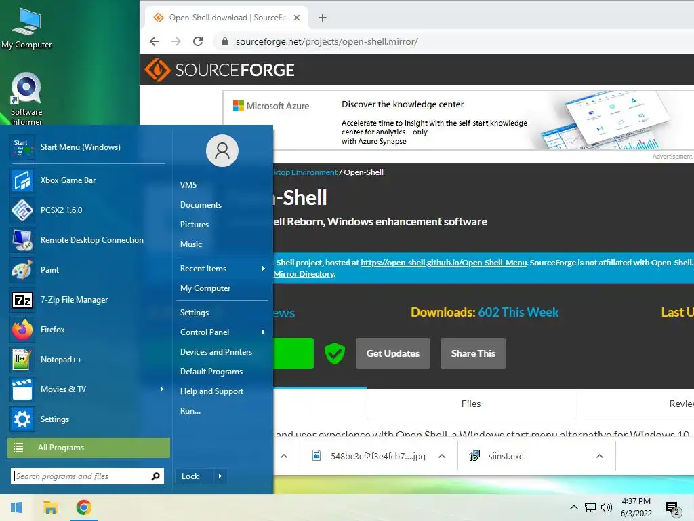694x521 pixels.
Task: Show hidden tray icons
Action: (573, 507)
